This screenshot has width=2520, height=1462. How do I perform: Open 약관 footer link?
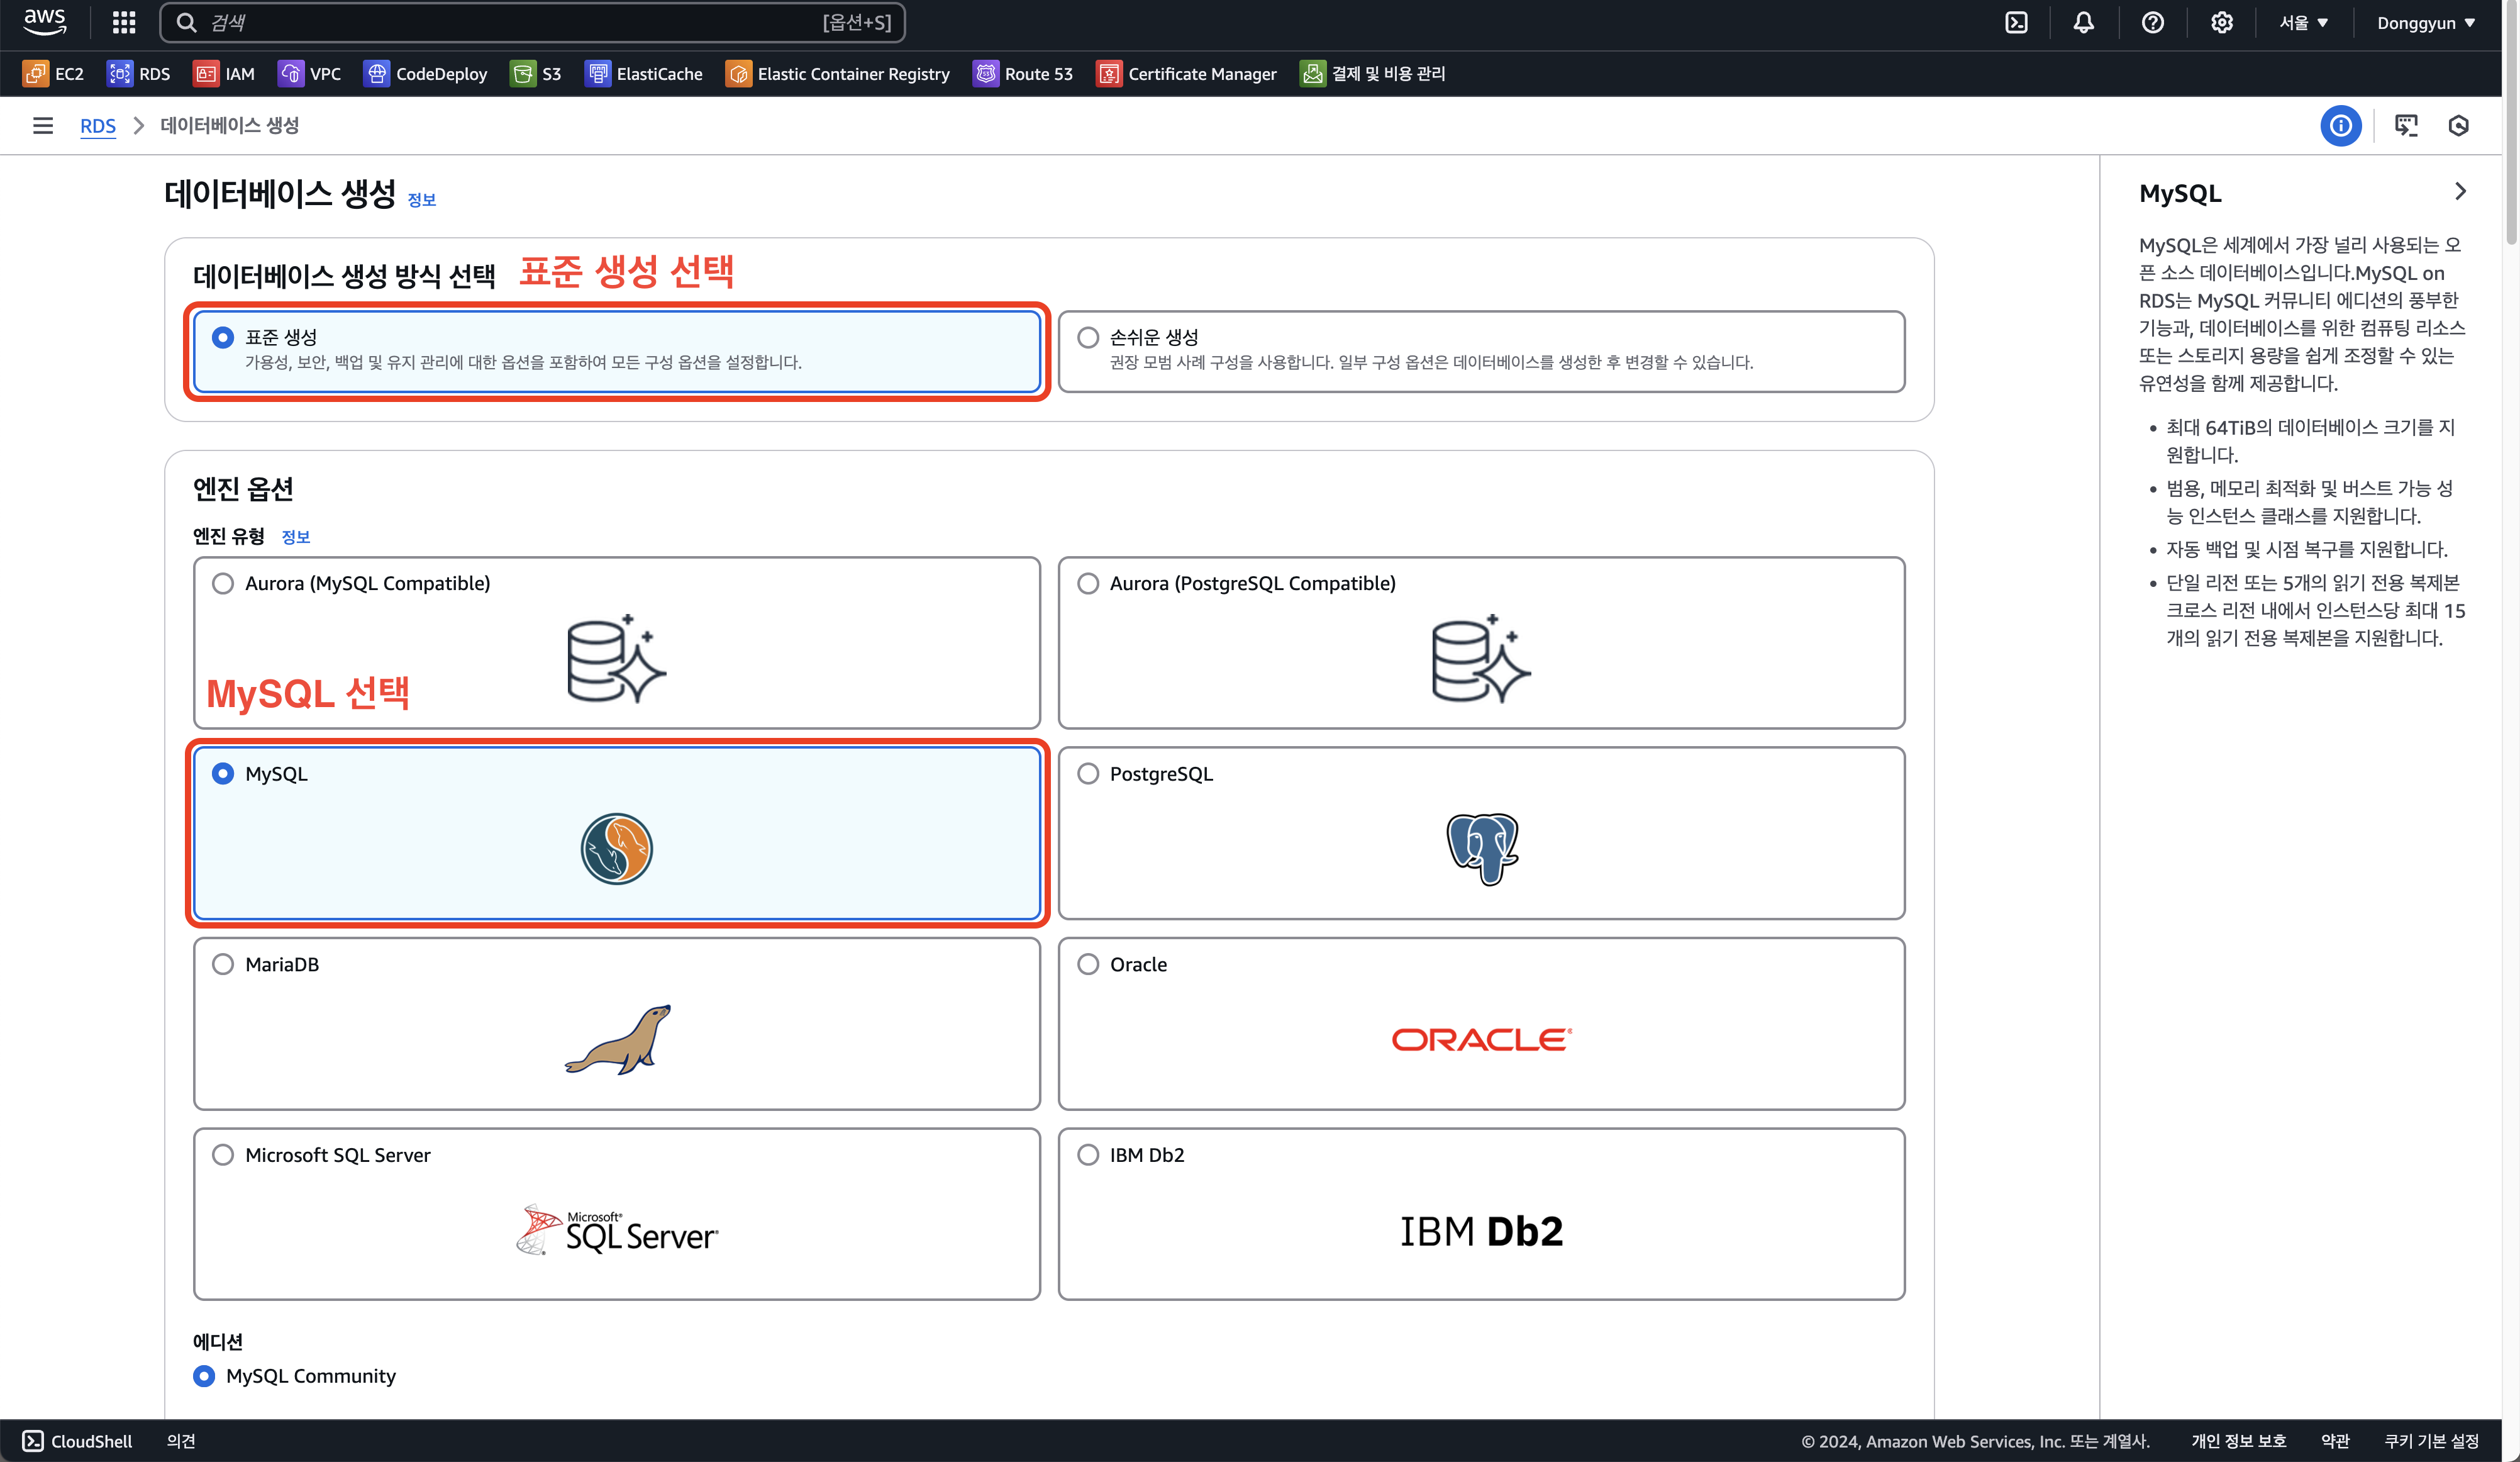pos(2335,1441)
